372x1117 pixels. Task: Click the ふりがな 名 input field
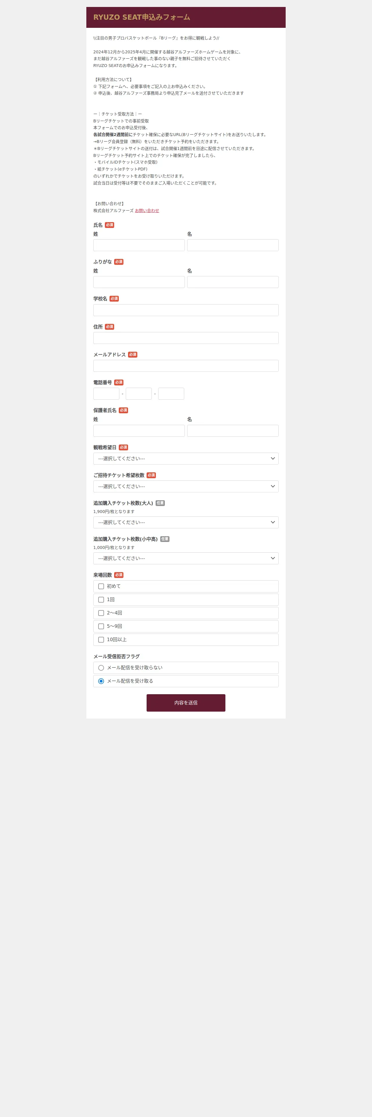[x=233, y=282]
